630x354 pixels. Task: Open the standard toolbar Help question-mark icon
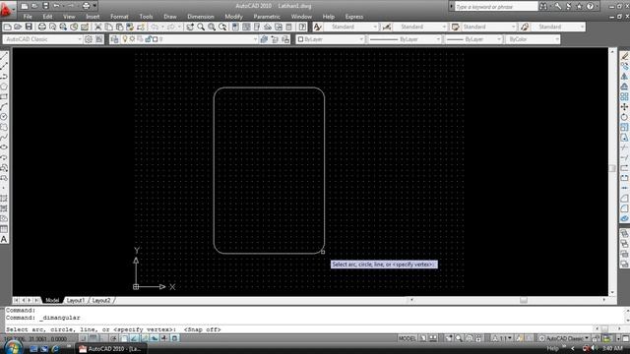[x=302, y=27]
